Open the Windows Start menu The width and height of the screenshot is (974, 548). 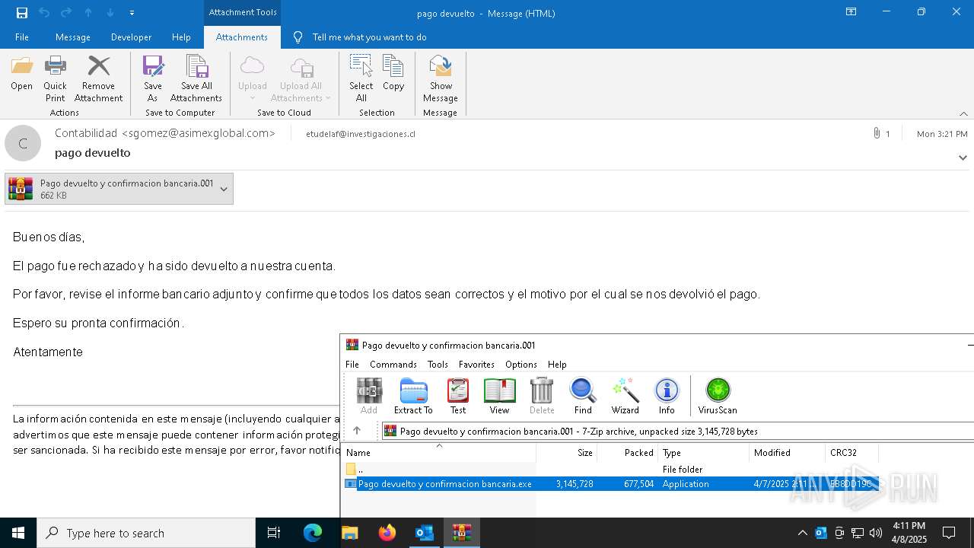(x=18, y=533)
